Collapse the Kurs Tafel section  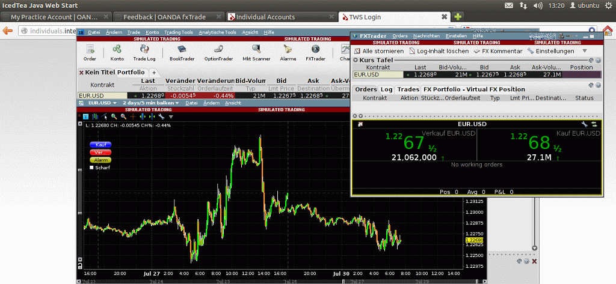coord(356,60)
